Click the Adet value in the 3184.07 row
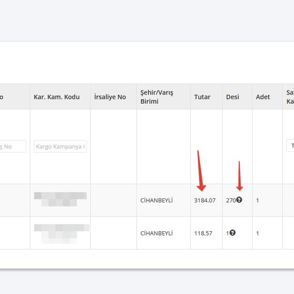 tap(258, 200)
